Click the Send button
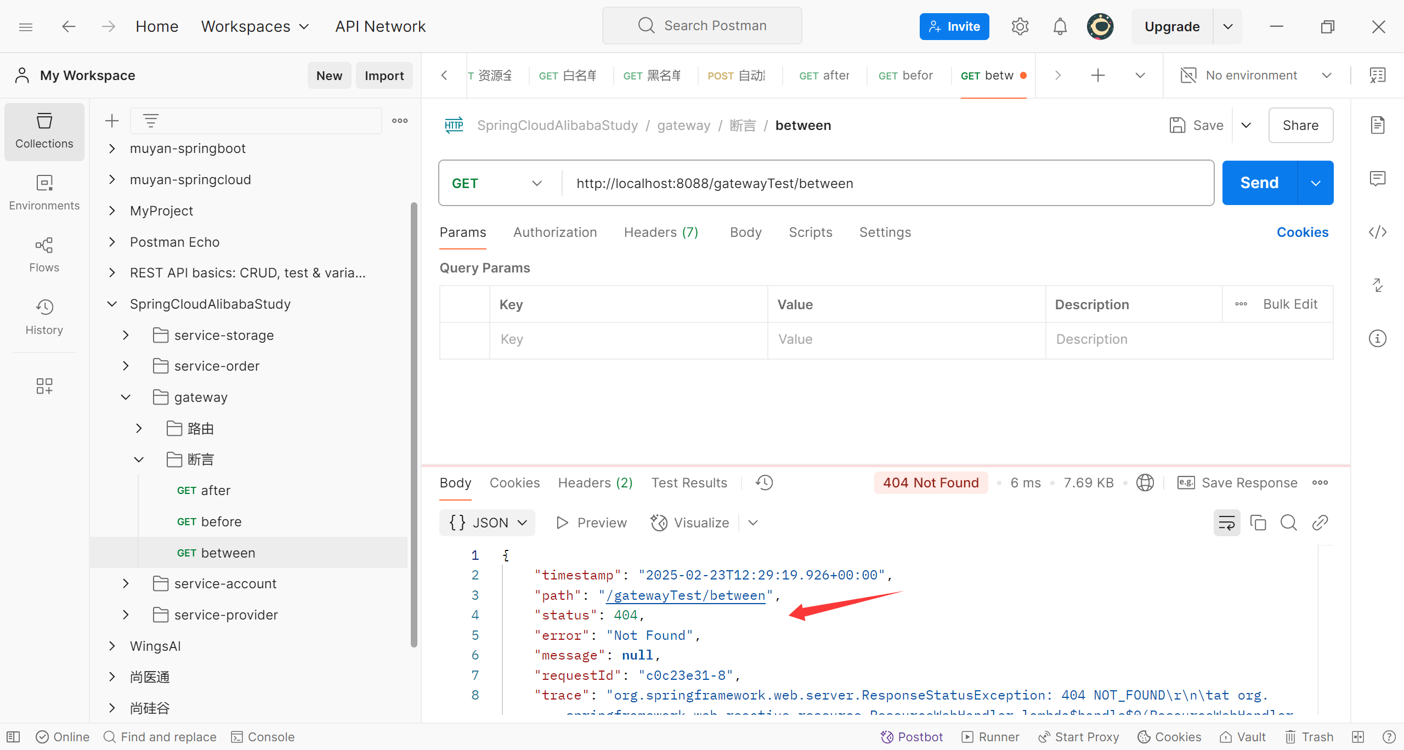The image size is (1404, 750). click(x=1259, y=183)
